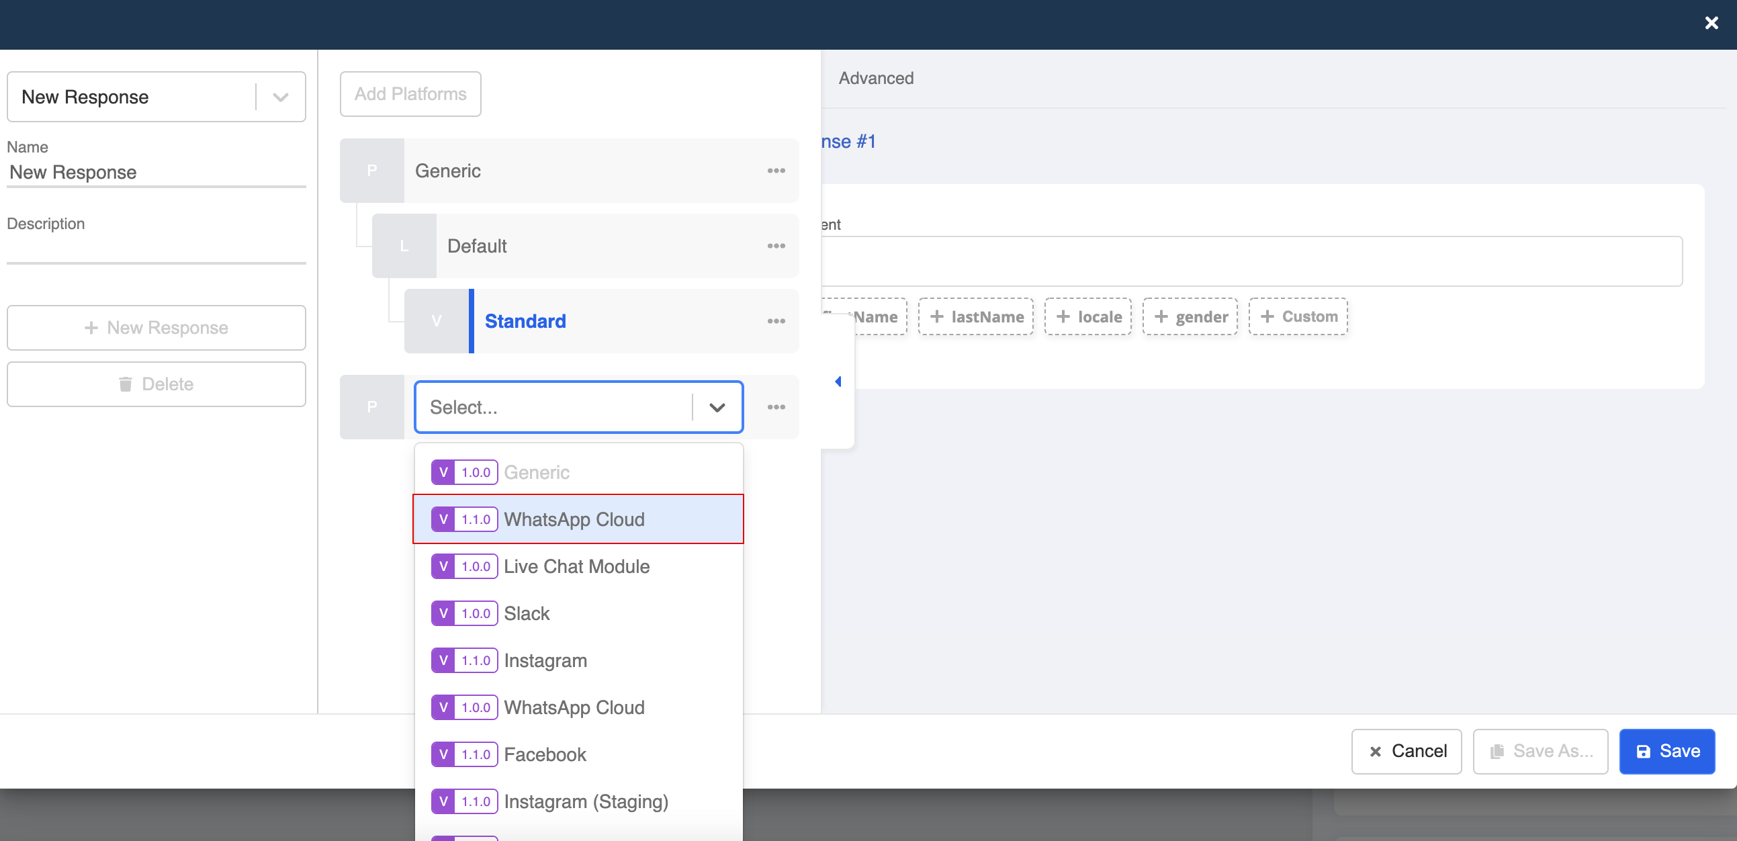Viewport: 1737px width, 841px height.
Task: Insert the lastName variable chip
Action: [976, 316]
